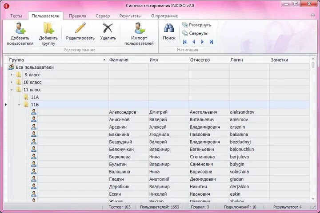Click the red application icon in title bar
320x213 pixels.
[x=6, y=6]
